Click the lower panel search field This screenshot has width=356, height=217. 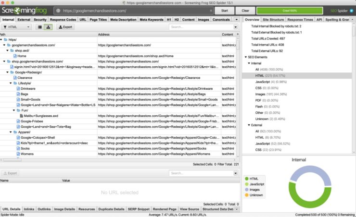(x=202, y=173)
